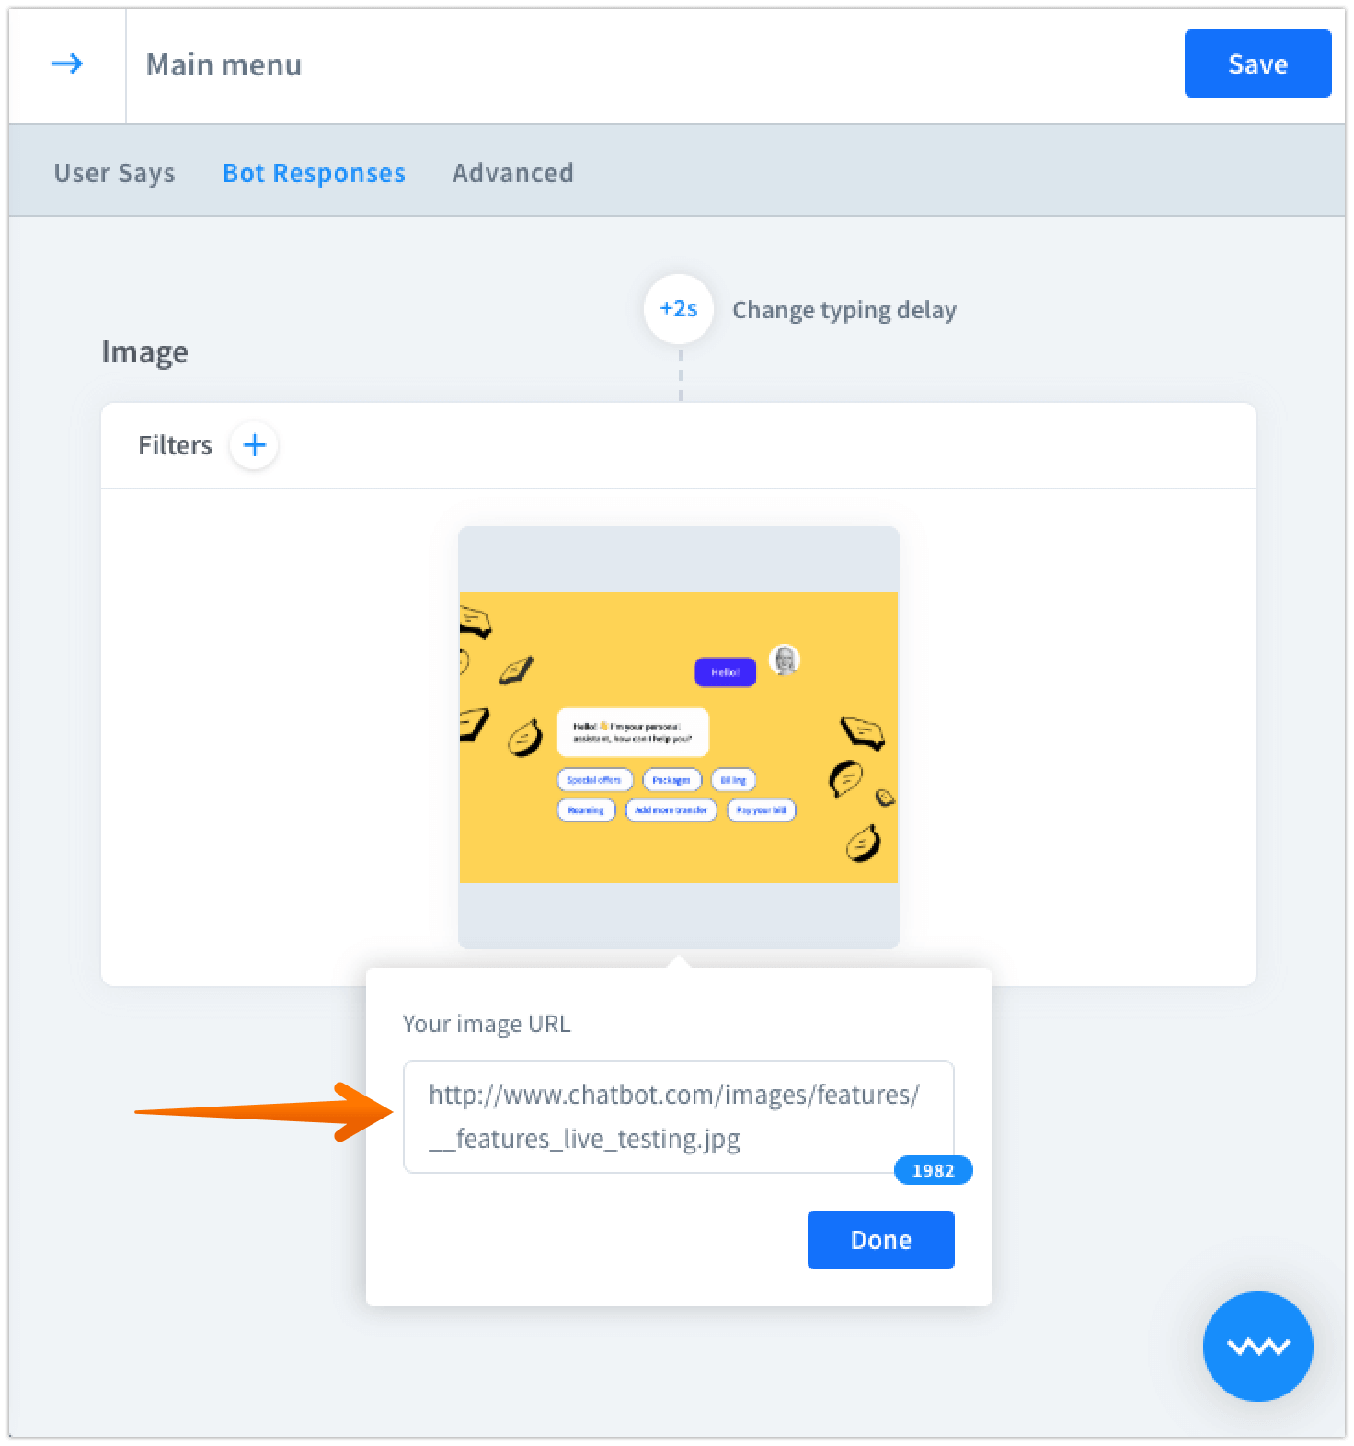Click the purple Hello! bubble in preview

pos(725,672)
